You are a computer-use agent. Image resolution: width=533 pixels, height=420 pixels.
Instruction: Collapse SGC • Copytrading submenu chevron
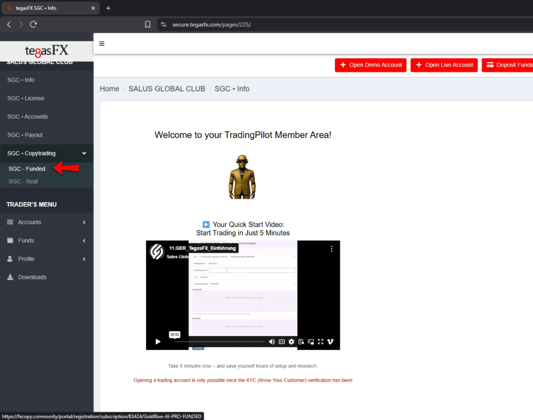click(x=84, y=153)
